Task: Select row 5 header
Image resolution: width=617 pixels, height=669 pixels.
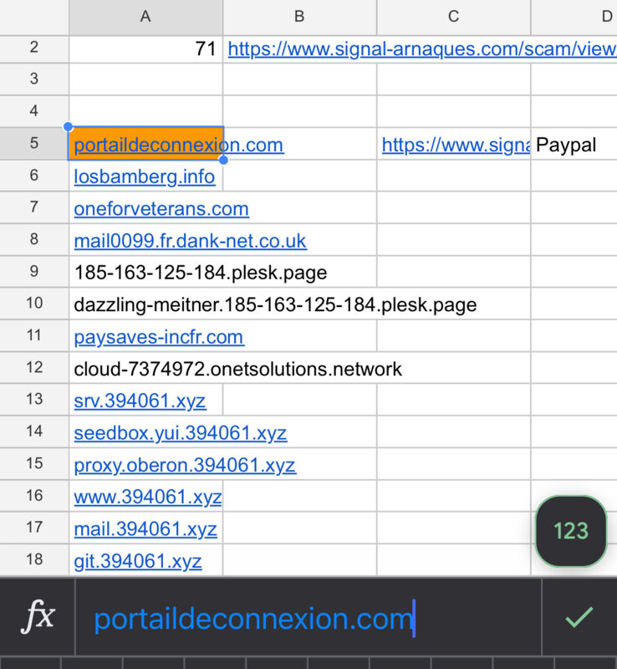Action: tap(34, 144)
